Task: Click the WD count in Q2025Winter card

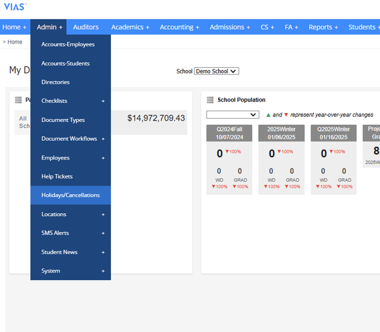Action: (323, 171)
